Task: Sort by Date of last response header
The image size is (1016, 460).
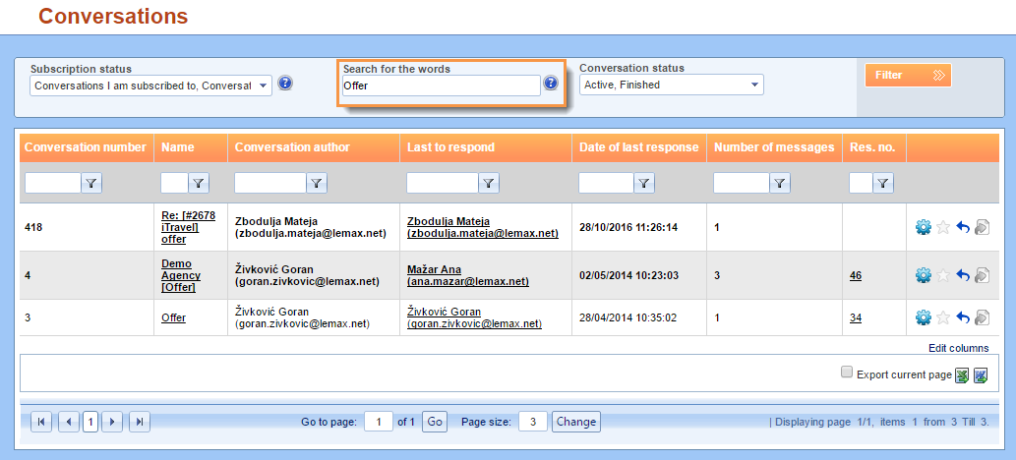Action: click(639, 147)
